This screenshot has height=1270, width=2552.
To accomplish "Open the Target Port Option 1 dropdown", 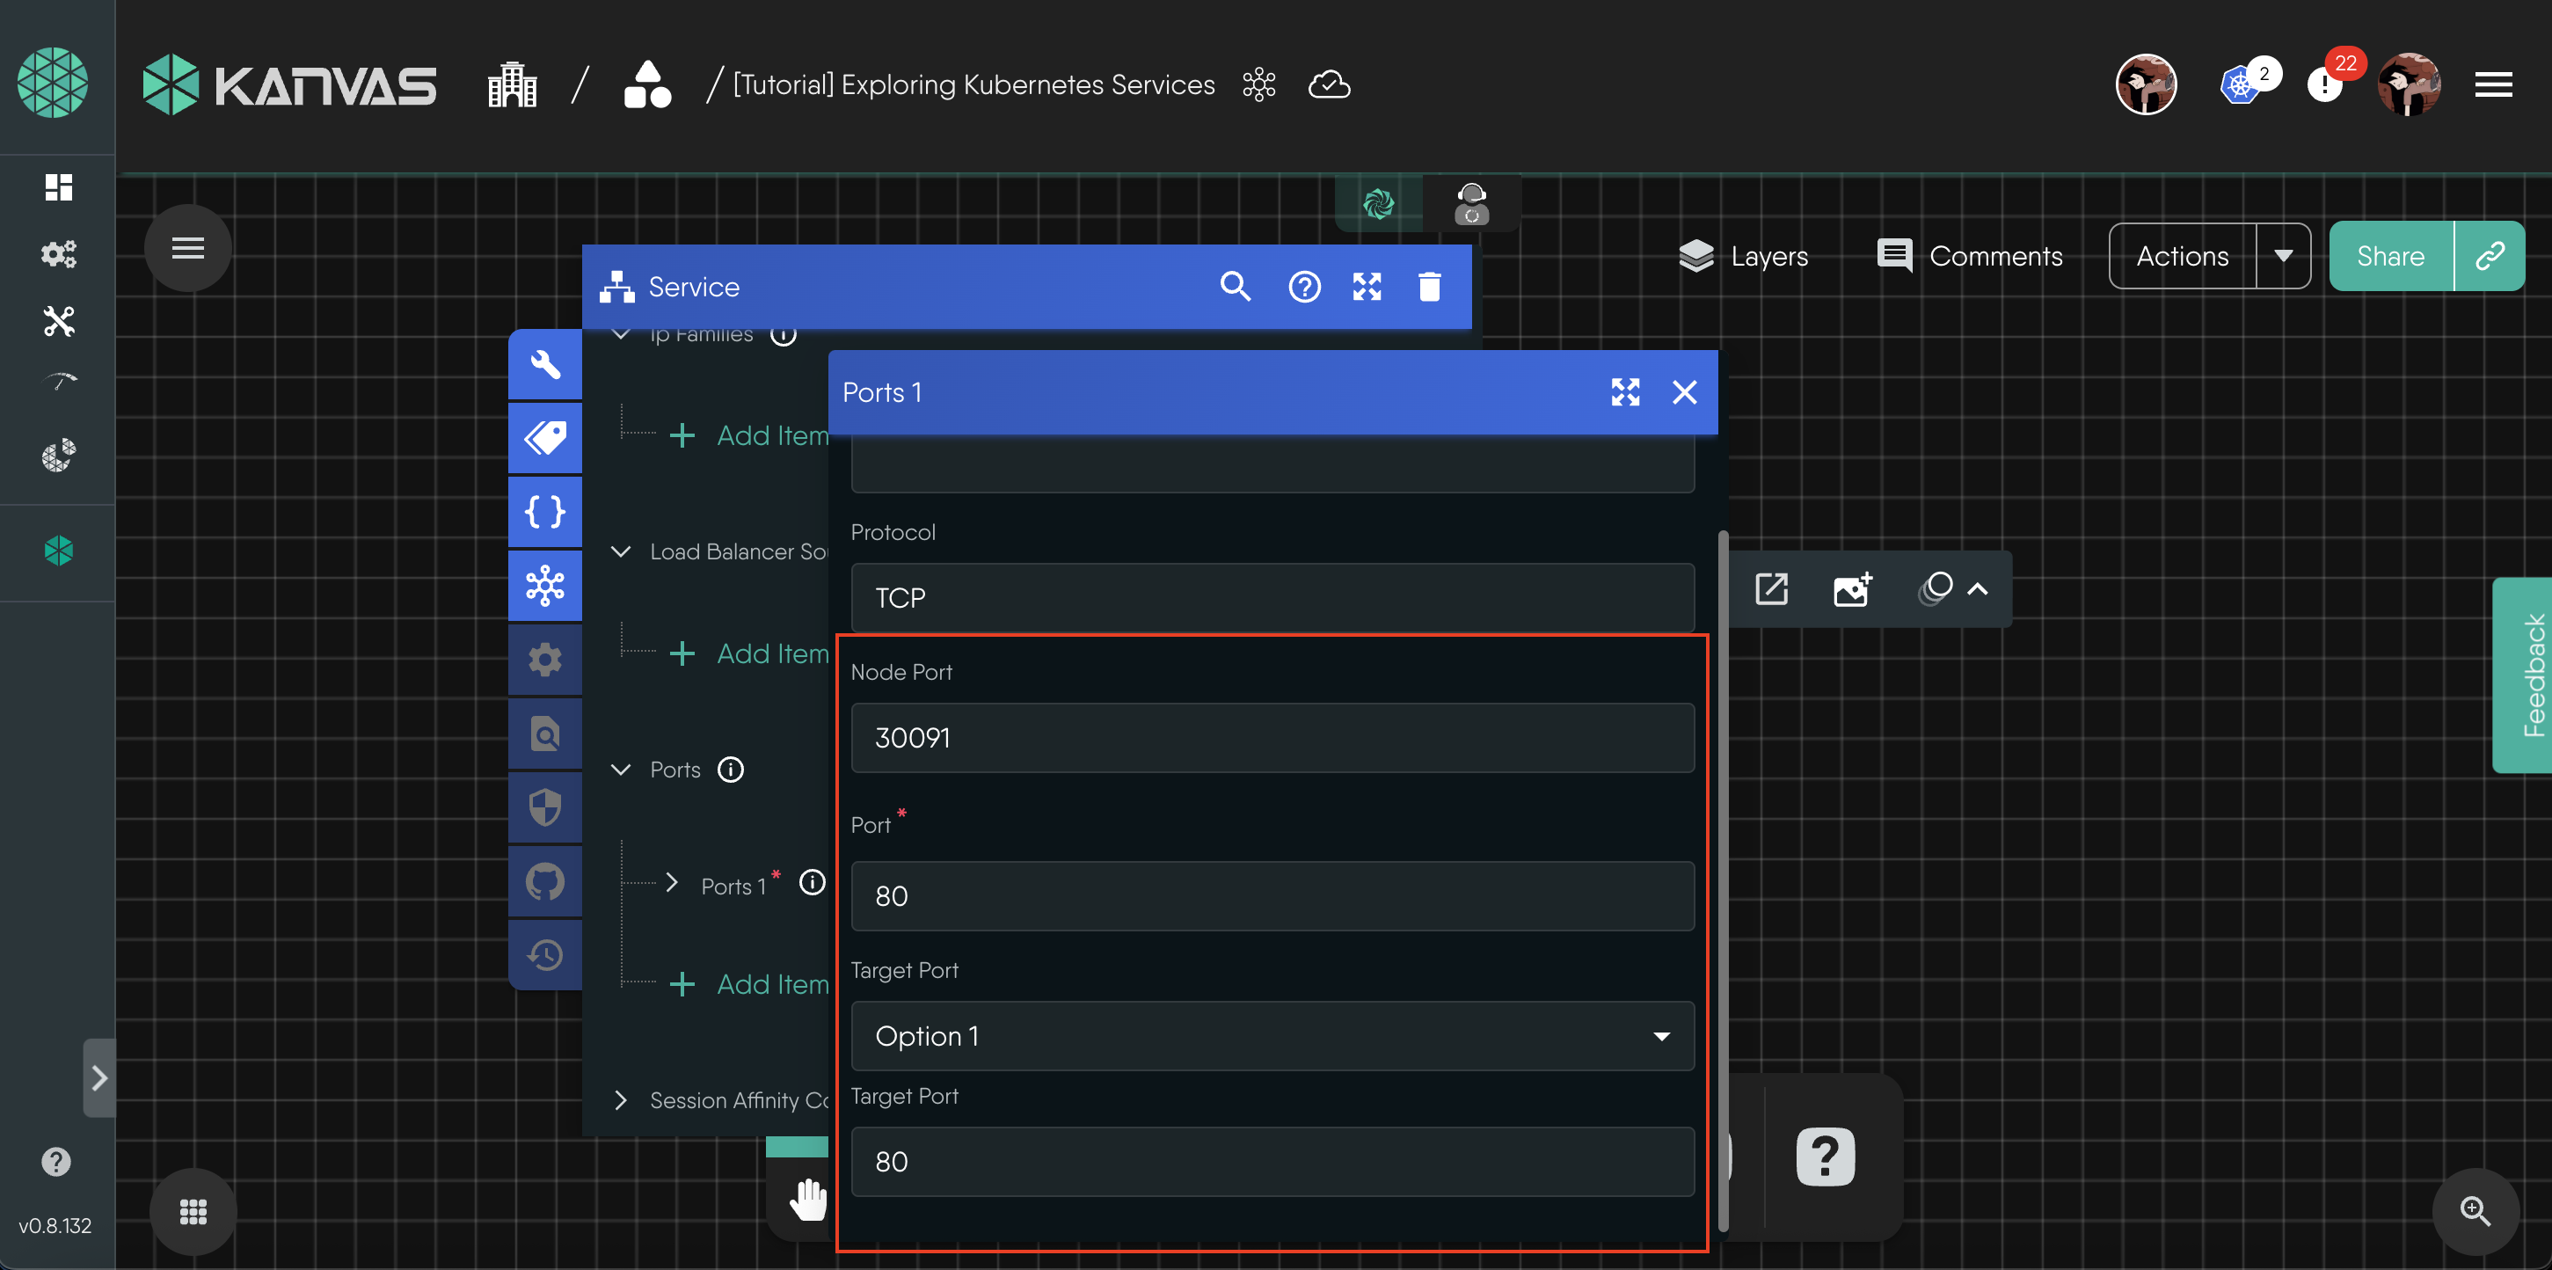I will point(1271,1036).
